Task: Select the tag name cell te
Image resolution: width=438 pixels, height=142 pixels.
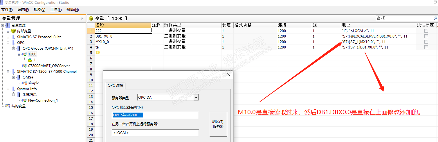Action: coord(123,47)
